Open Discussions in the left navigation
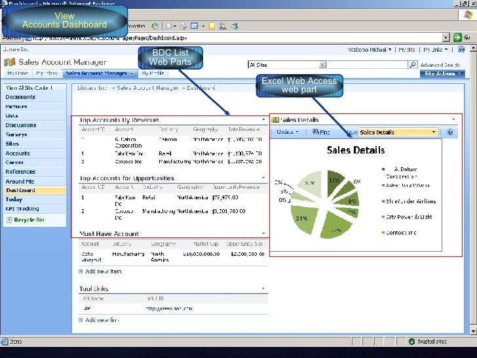The width and height of the screenshot is (477, 358). click(x=21, y=125)
